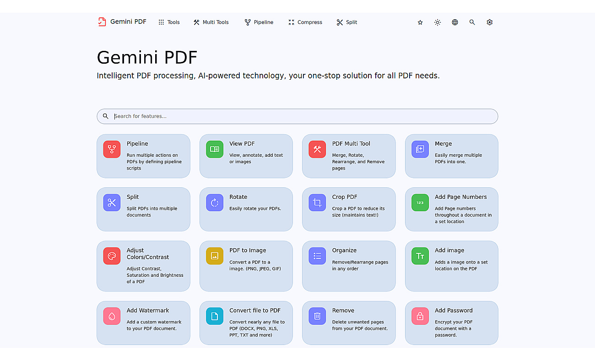Click the Add Page Numbers 123 icon

[x=420, y=202]
